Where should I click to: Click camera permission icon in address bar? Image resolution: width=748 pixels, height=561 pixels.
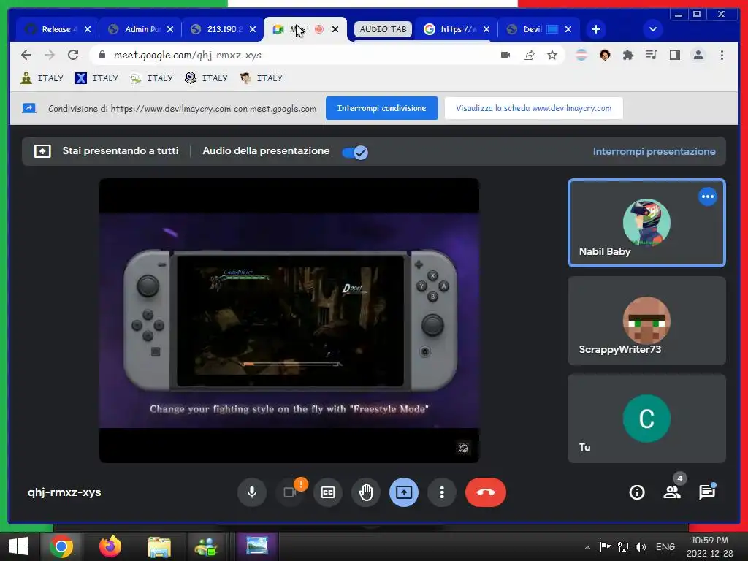pos(505,56)
